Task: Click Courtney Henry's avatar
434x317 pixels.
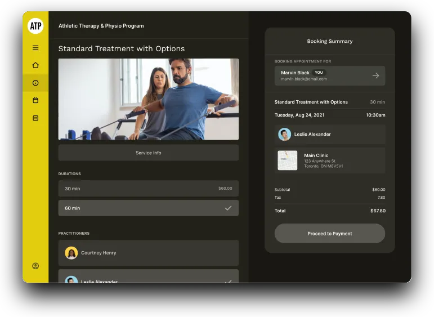Action: [71, 253]
